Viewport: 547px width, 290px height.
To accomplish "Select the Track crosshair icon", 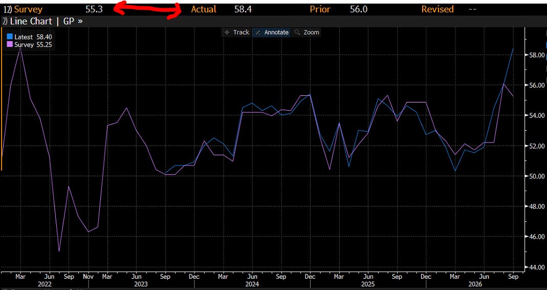I will tap(227, 32).
